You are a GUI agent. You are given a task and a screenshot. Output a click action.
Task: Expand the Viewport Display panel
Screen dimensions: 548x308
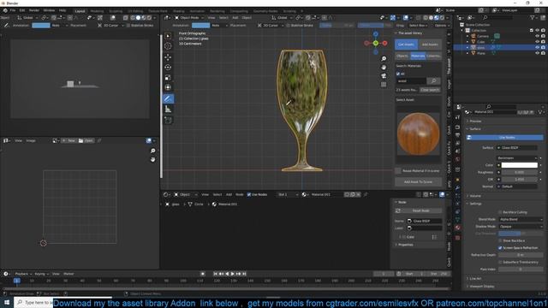[481, 287]
